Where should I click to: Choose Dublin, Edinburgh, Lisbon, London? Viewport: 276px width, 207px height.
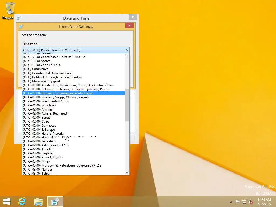click(74, 77)
